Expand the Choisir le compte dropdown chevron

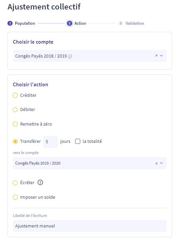161,56
